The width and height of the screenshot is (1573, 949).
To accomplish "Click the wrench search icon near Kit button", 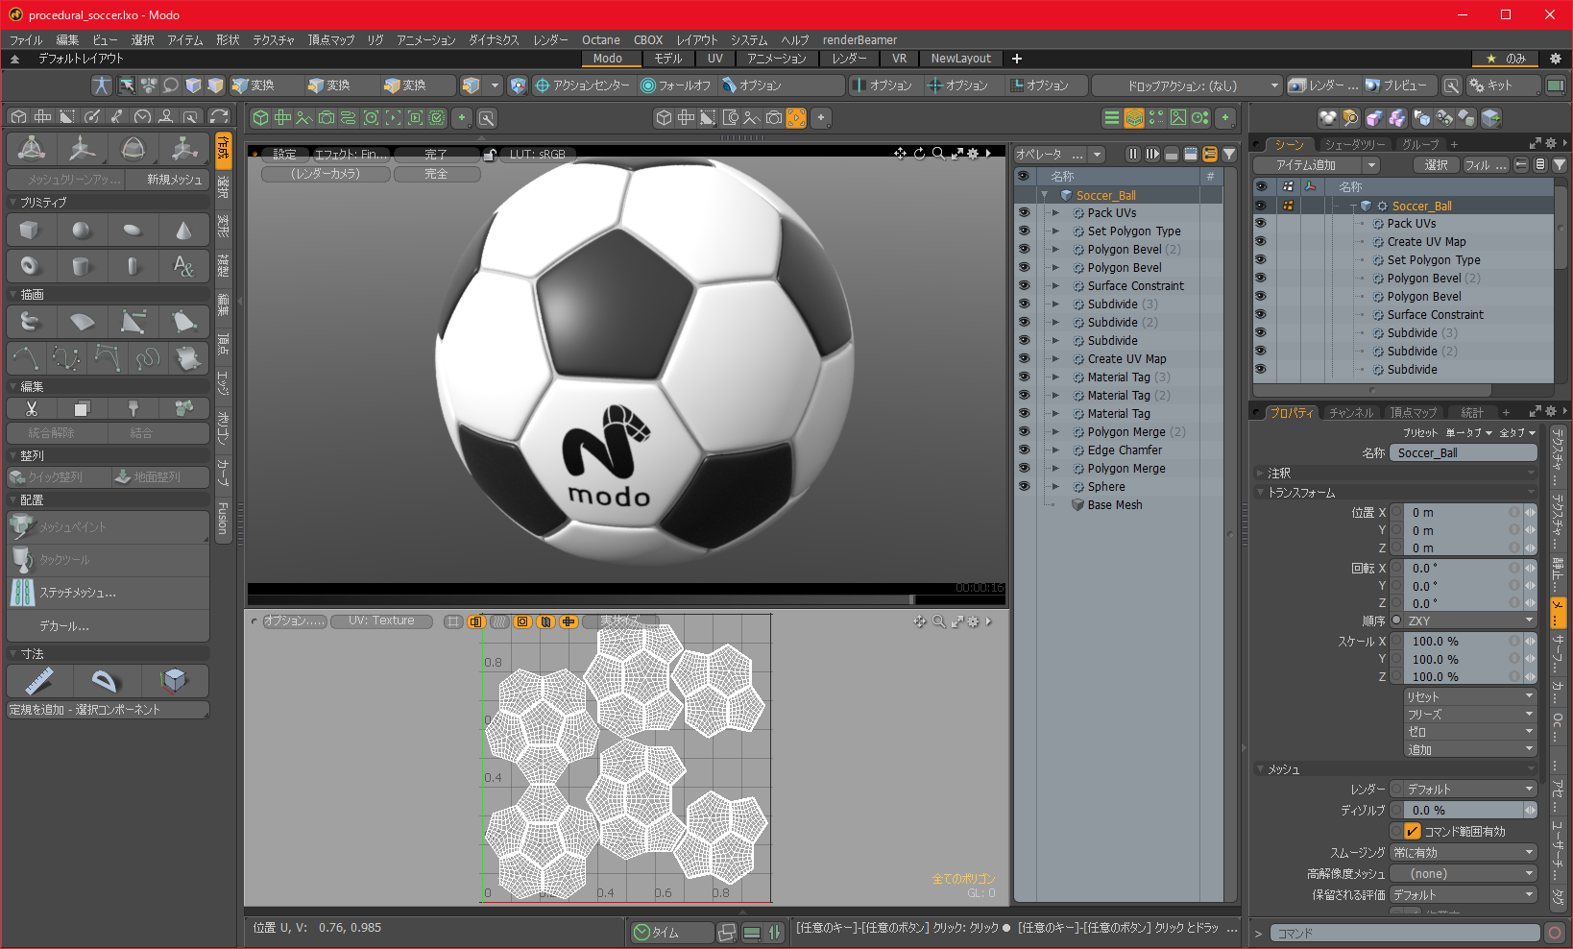I will (1452, 85).
